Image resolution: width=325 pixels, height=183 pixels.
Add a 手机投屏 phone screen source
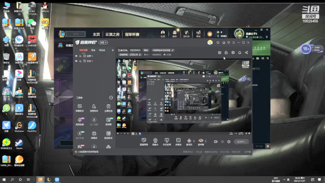(167, 142)
